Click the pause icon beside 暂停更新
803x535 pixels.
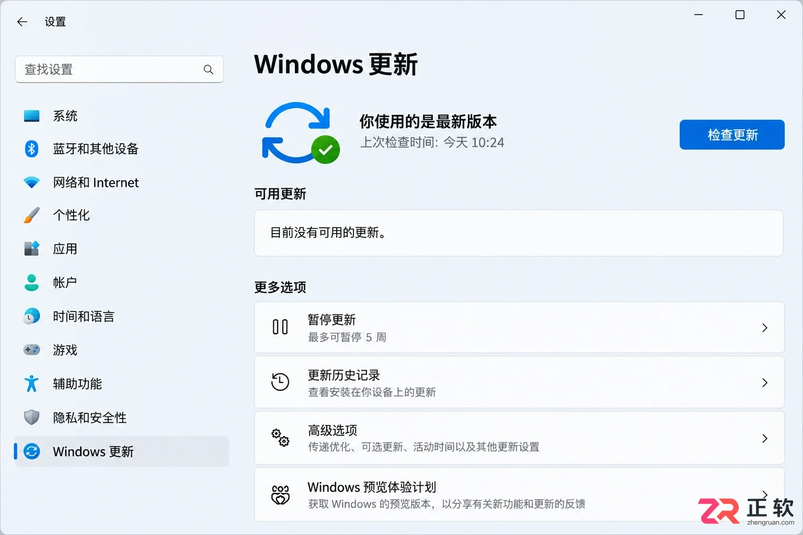pos(280,327)
